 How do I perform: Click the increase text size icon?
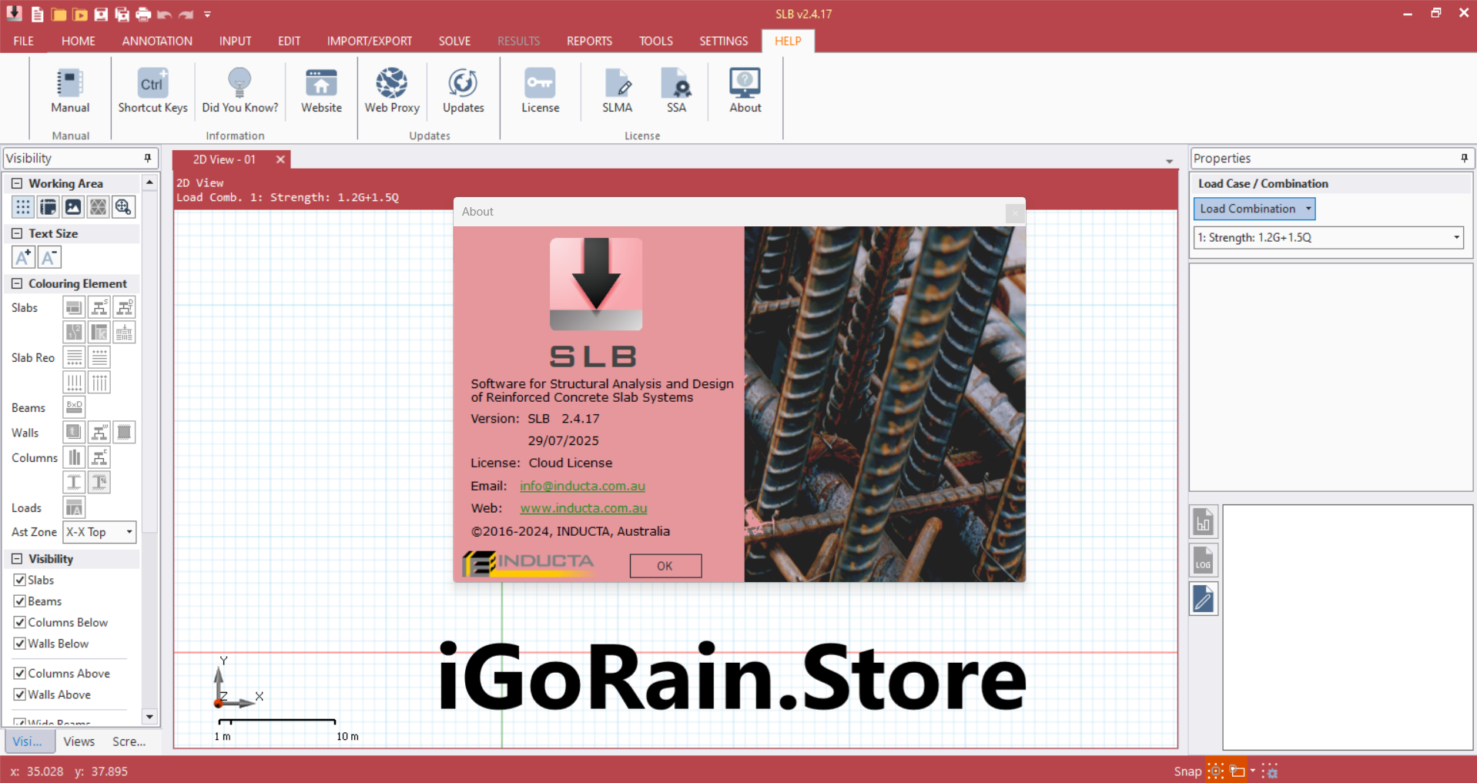(x=23, y=257)
